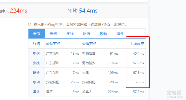Click the 平均响应 column header
186x100 pixels.
coord(137,44)
